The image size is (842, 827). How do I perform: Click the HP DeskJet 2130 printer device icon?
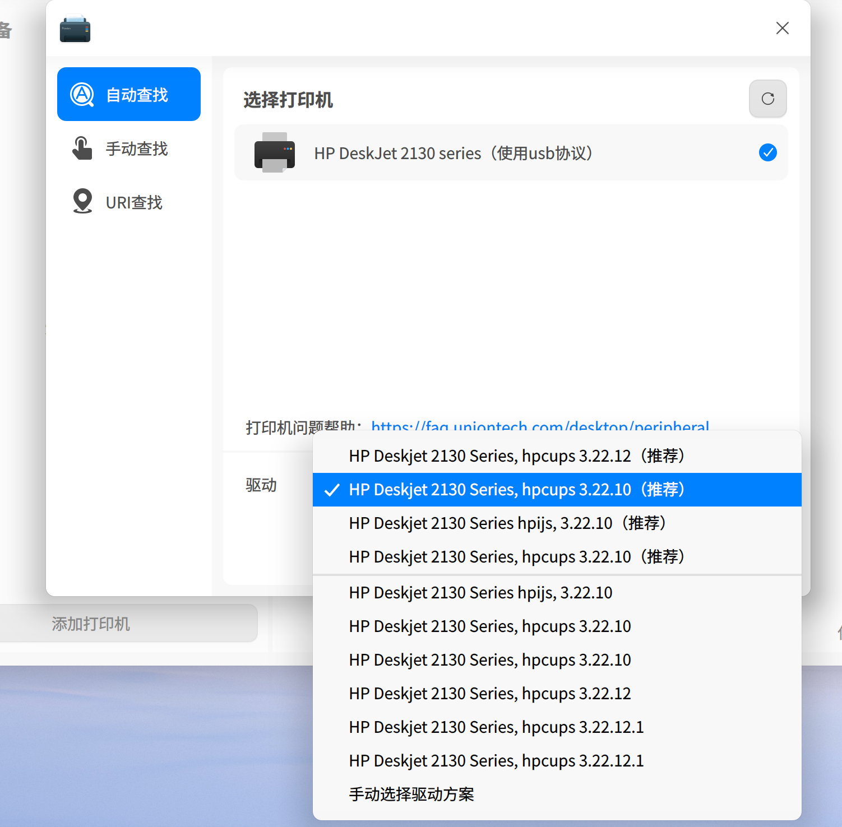[x=275, y=152]
